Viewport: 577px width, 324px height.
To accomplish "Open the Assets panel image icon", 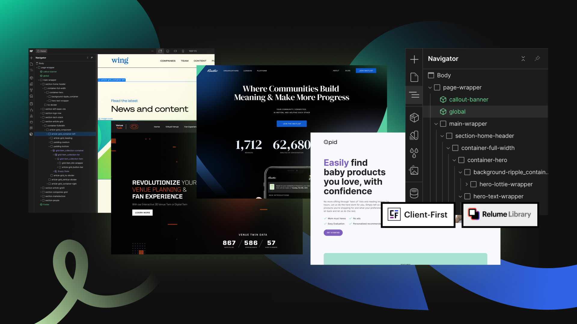I will pyautogui.click(x=414, y=171).
